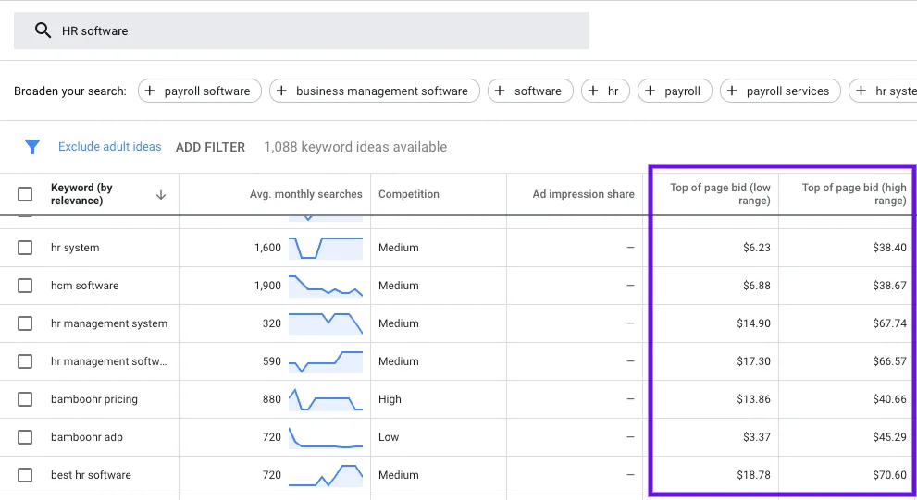
Task: Click hcm software trend sparkline
Action: [x=326, y=286]
